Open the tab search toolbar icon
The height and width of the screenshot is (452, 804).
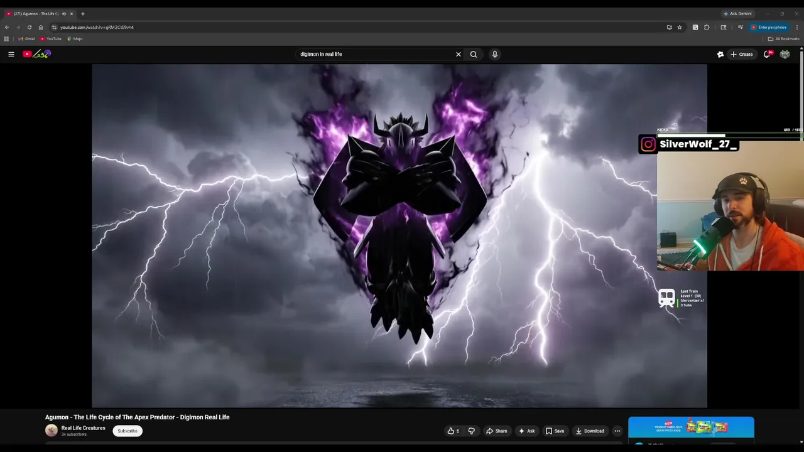coord(724,27)
